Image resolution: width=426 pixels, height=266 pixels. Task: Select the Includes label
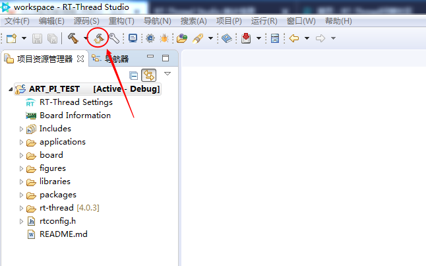click(55, 128)
